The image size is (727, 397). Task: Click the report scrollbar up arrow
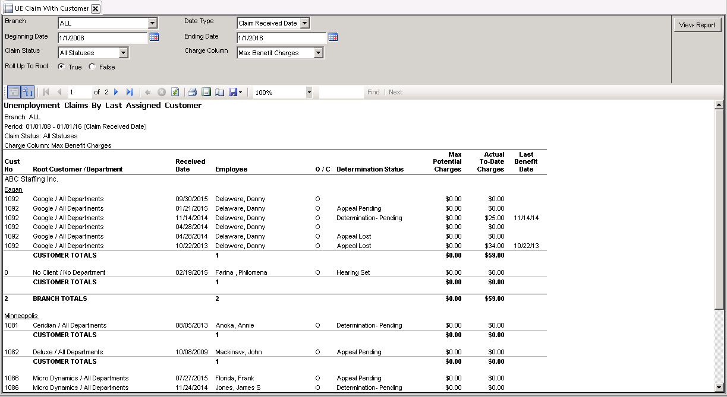[x=719, y=105]
